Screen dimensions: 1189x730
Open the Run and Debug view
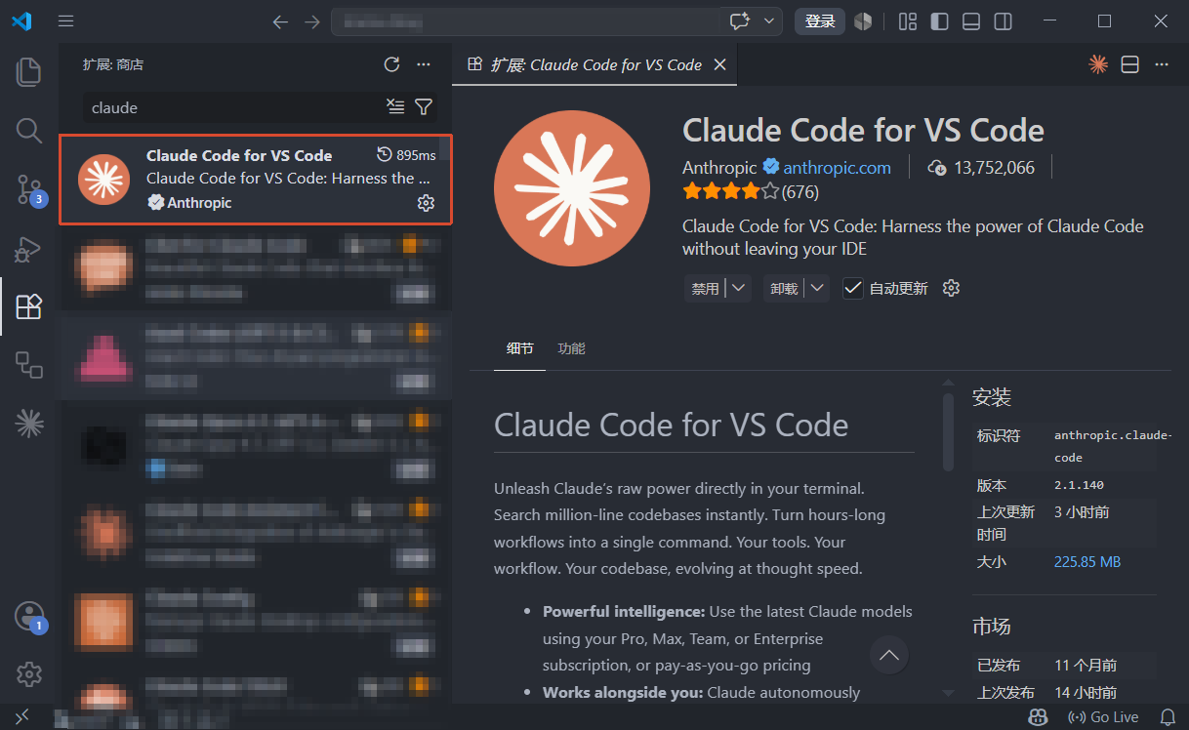tap(29, 248)
